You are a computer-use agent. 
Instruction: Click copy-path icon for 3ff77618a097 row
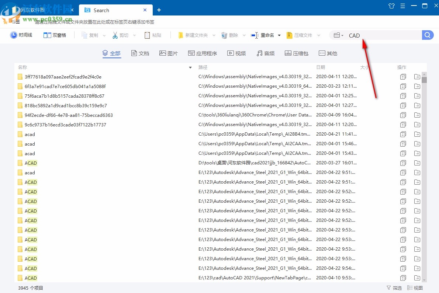click(x=403, y=77)
